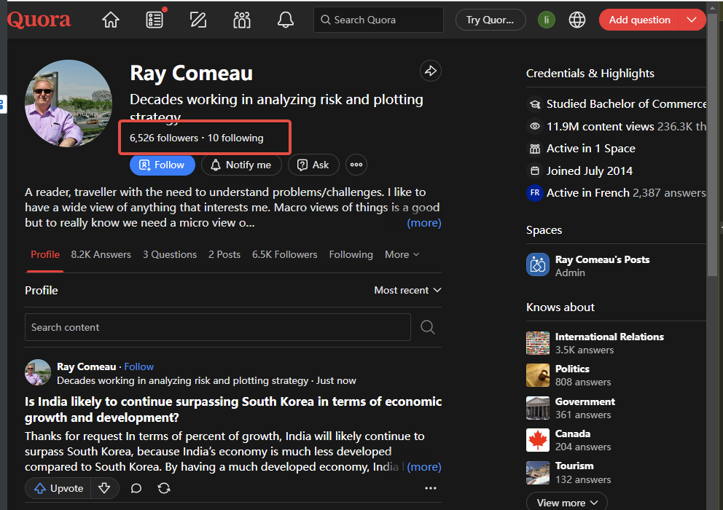Open the Politics topic link
Screen dimensions: 723x510
tap(572, 369)
